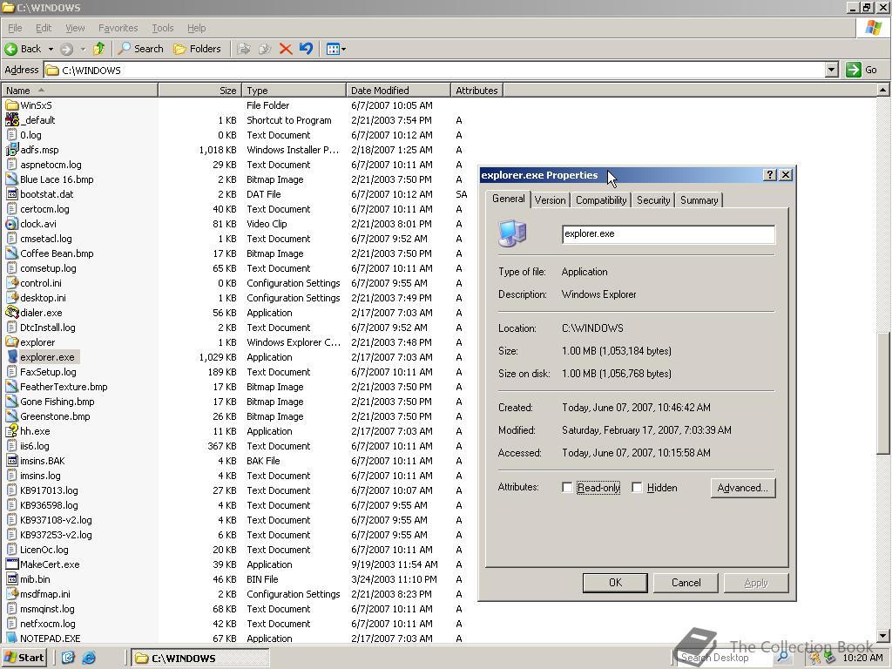Screen dimensions: 892x669
Task: Expand the Address bar dropdown arrow
Action: coord(831,70)
